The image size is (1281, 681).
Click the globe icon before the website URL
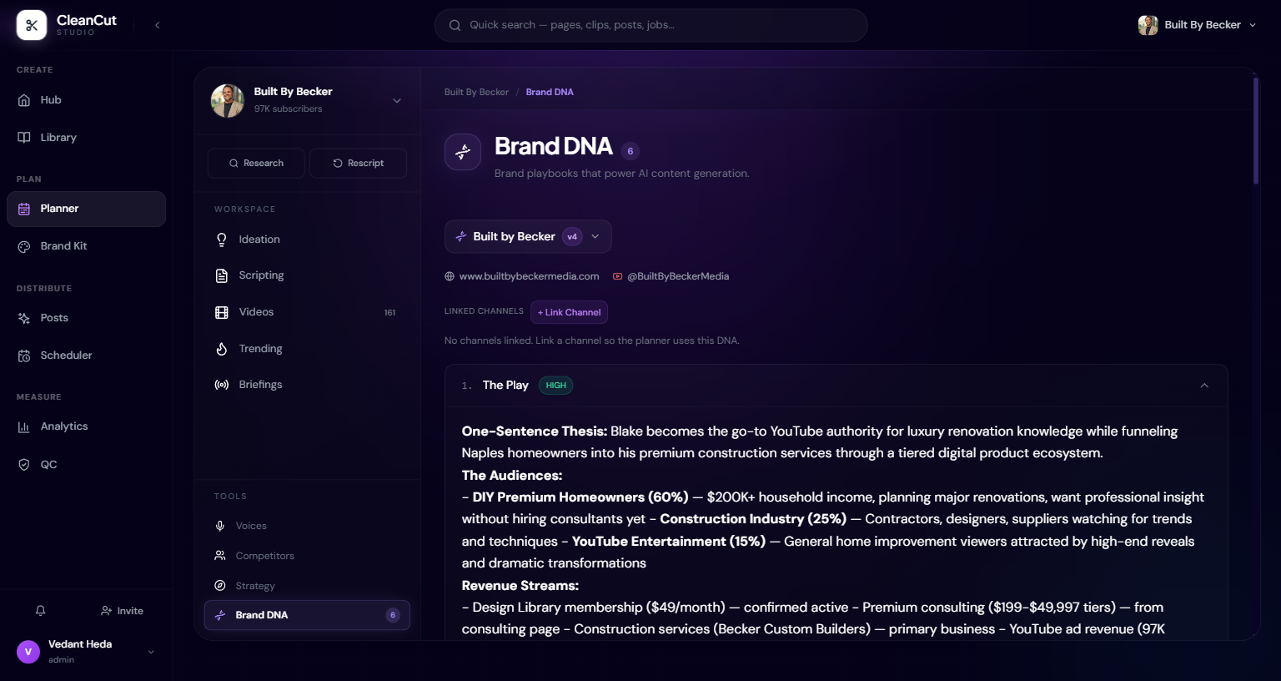coord(450,276)
